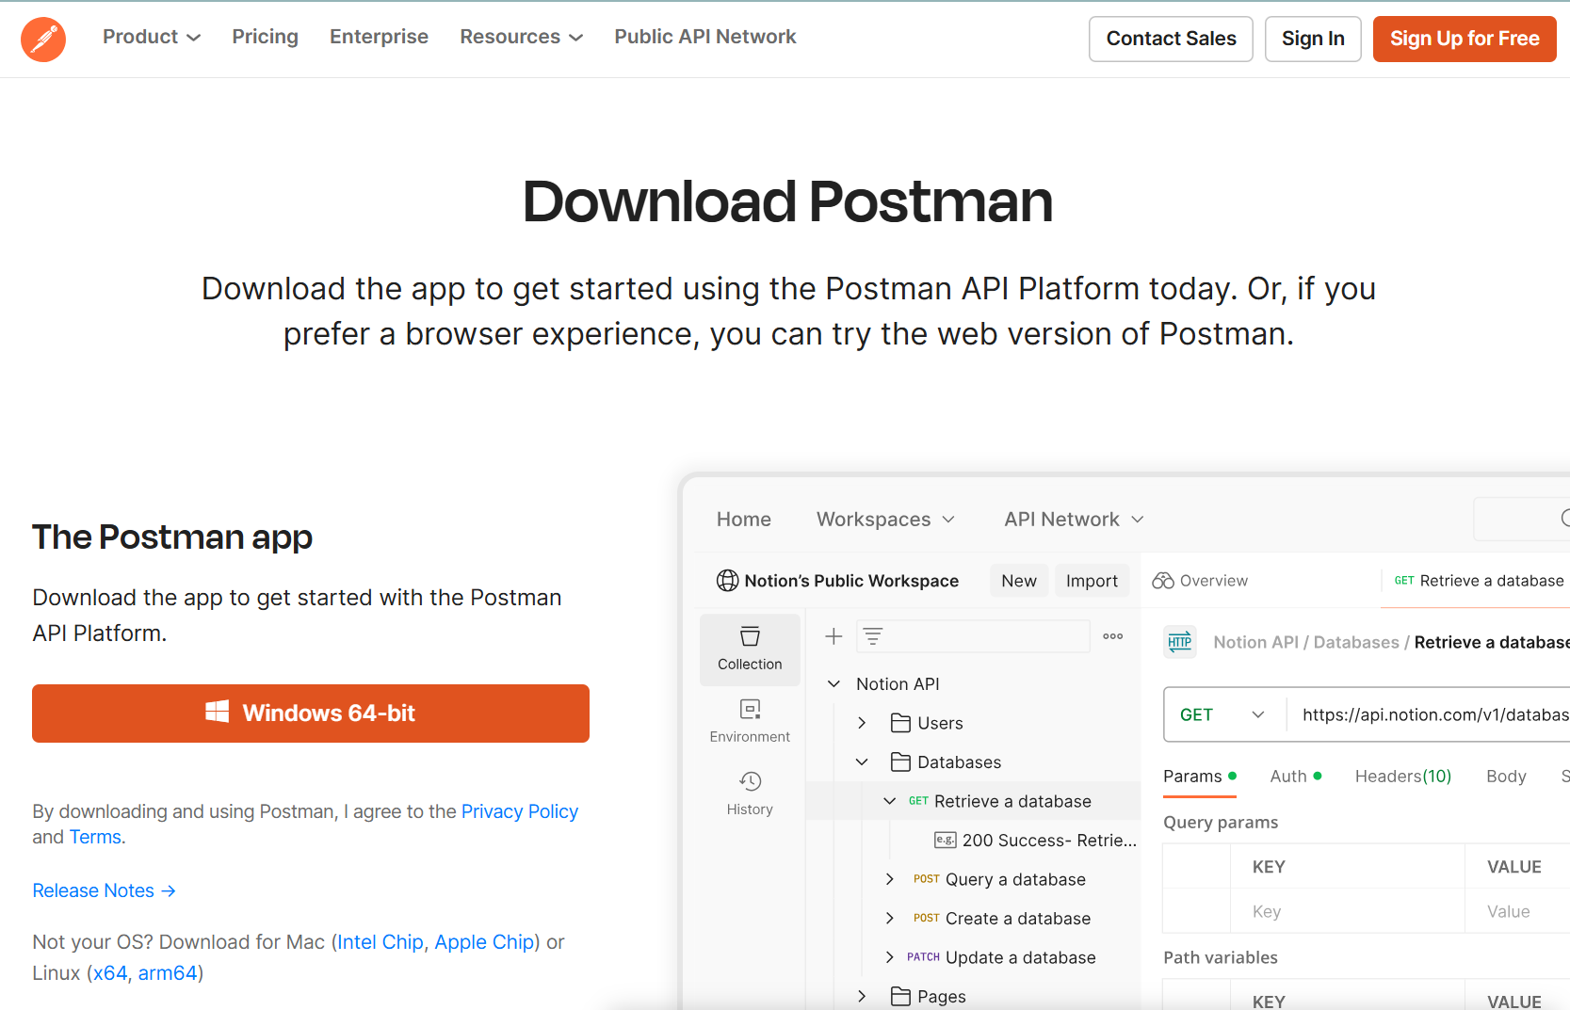1570x1010 pixels.
Task: Open the Workspaces dropdown
Action: point(885,520)
